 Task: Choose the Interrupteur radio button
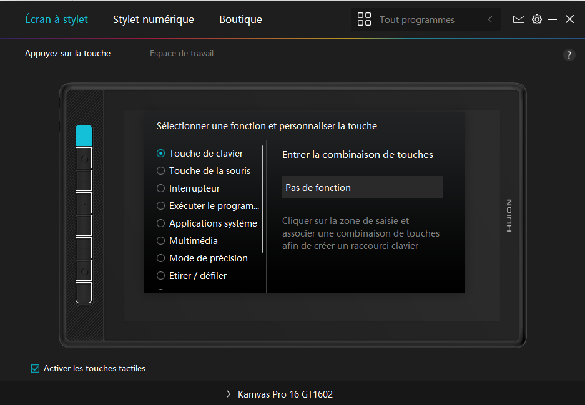[x=161, y=188]
